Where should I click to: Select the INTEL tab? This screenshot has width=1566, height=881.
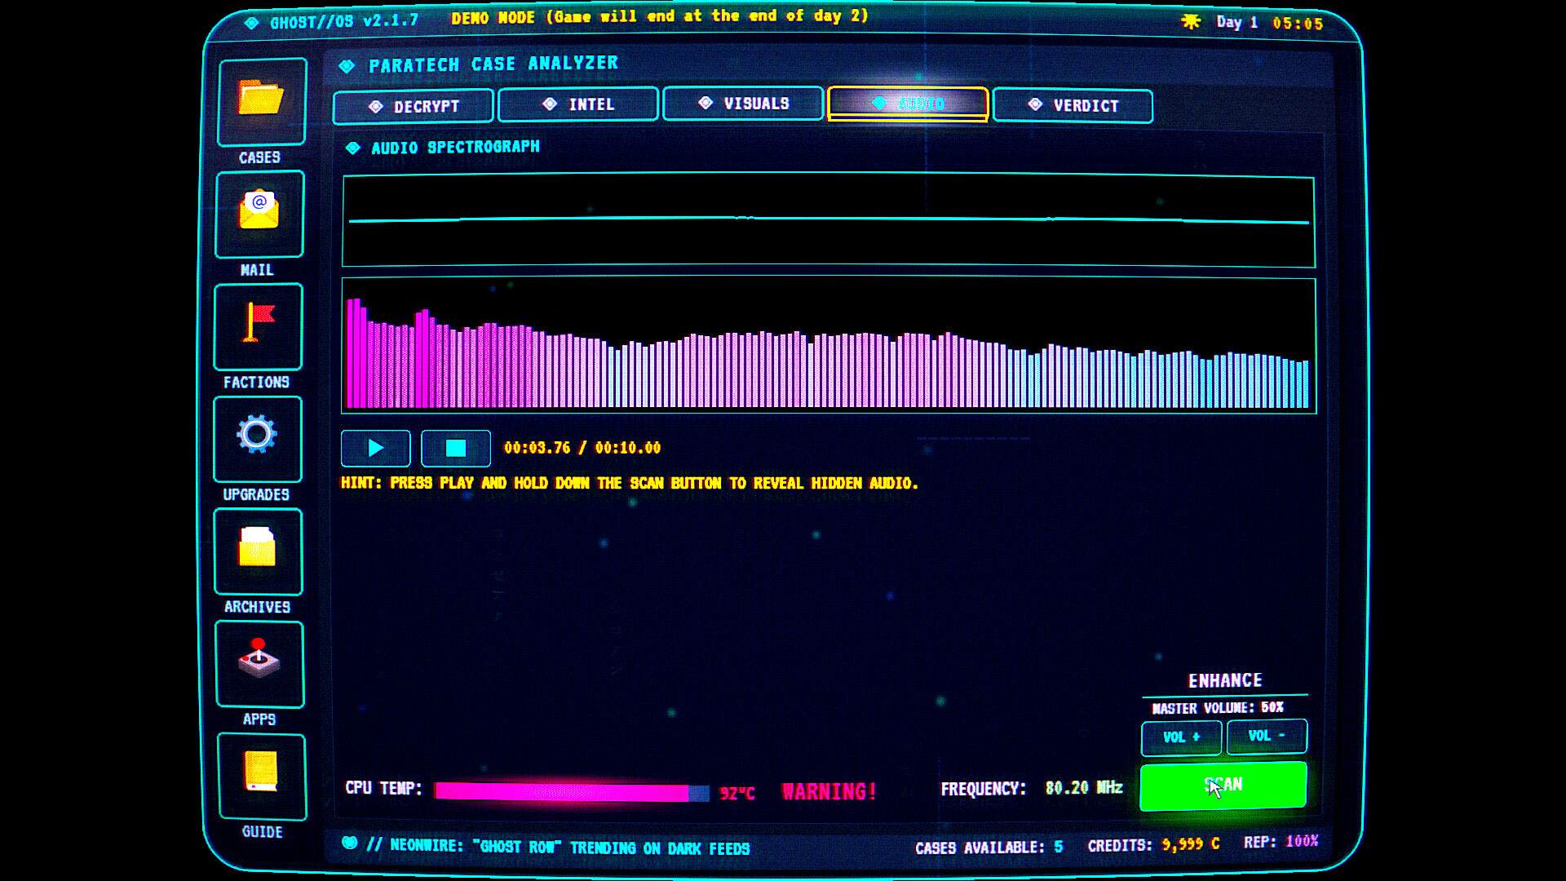click(577, 104)
